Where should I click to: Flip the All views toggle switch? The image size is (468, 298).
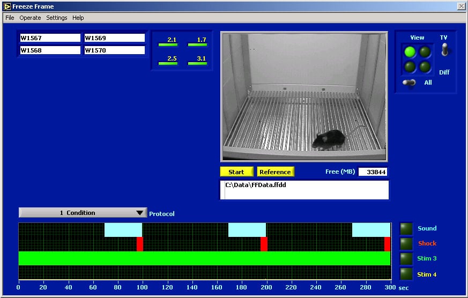pos(410,83)
